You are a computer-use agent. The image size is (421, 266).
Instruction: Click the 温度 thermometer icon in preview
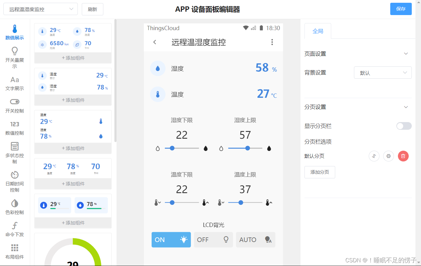coord(158,94)
